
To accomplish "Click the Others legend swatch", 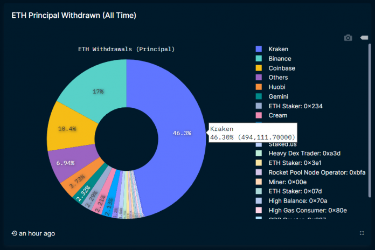I will point(259,77).
